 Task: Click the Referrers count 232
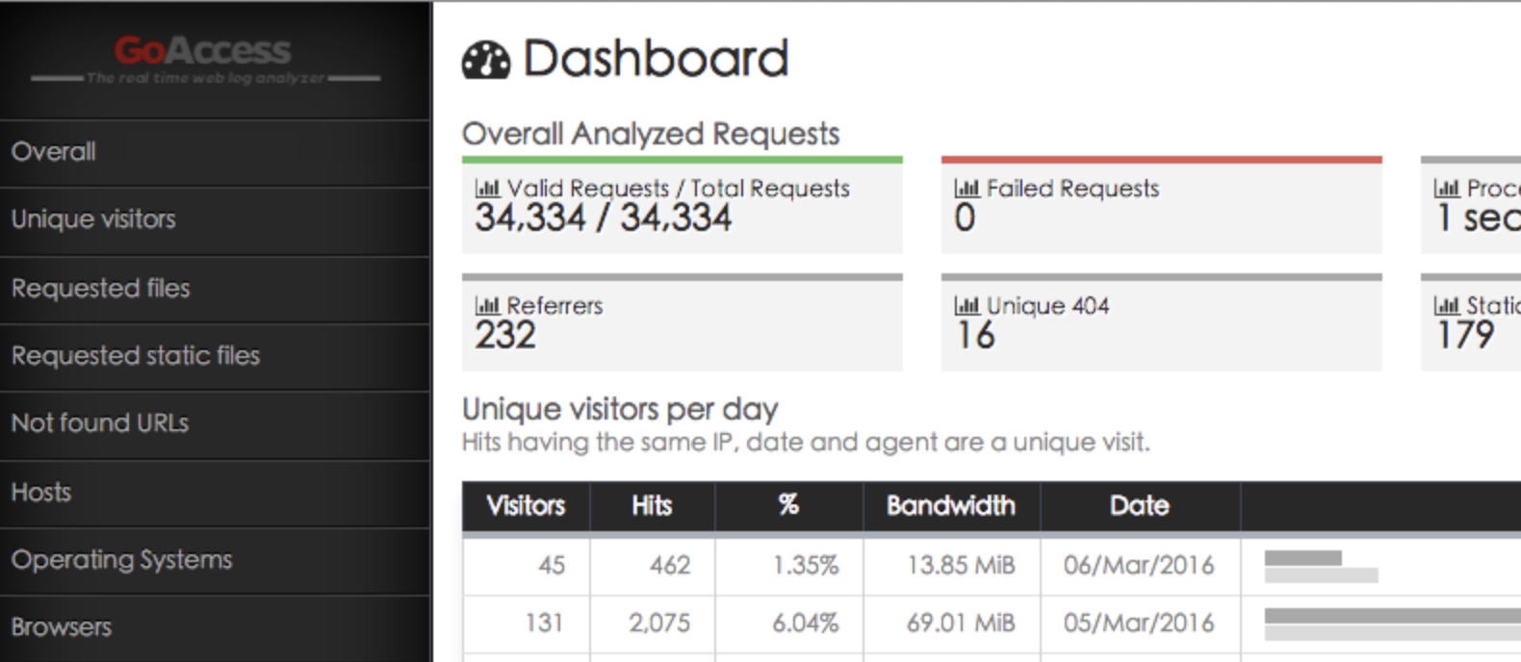(x=505, y=336)
